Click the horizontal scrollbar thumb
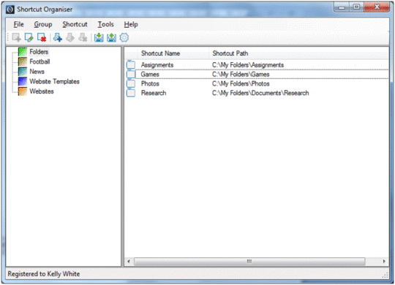 point(249,262)
